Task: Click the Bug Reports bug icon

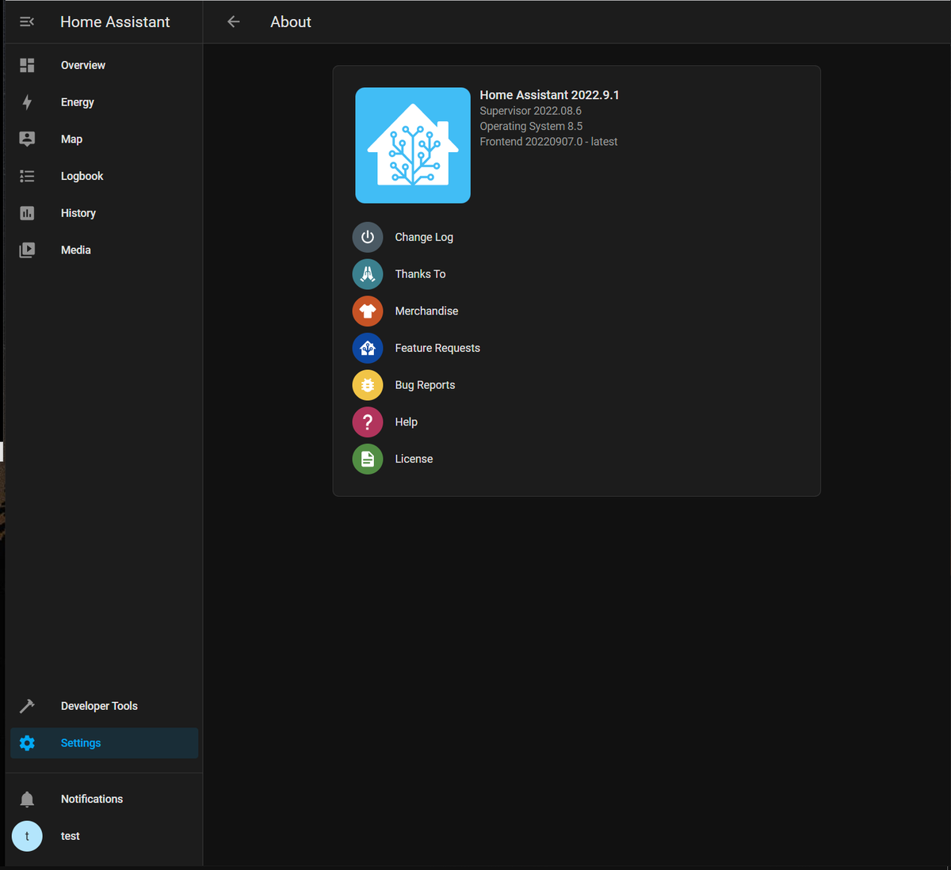Action: coord(367,384)
